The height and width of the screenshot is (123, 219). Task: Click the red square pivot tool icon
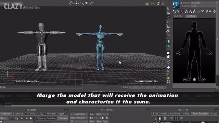168,36
